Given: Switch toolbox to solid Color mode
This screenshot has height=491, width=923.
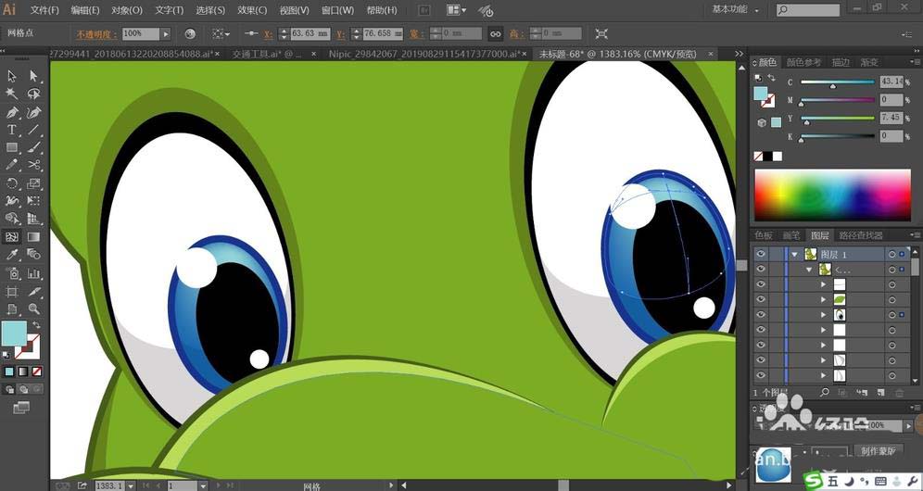Looking at the screenshot, I should [9, 371].
